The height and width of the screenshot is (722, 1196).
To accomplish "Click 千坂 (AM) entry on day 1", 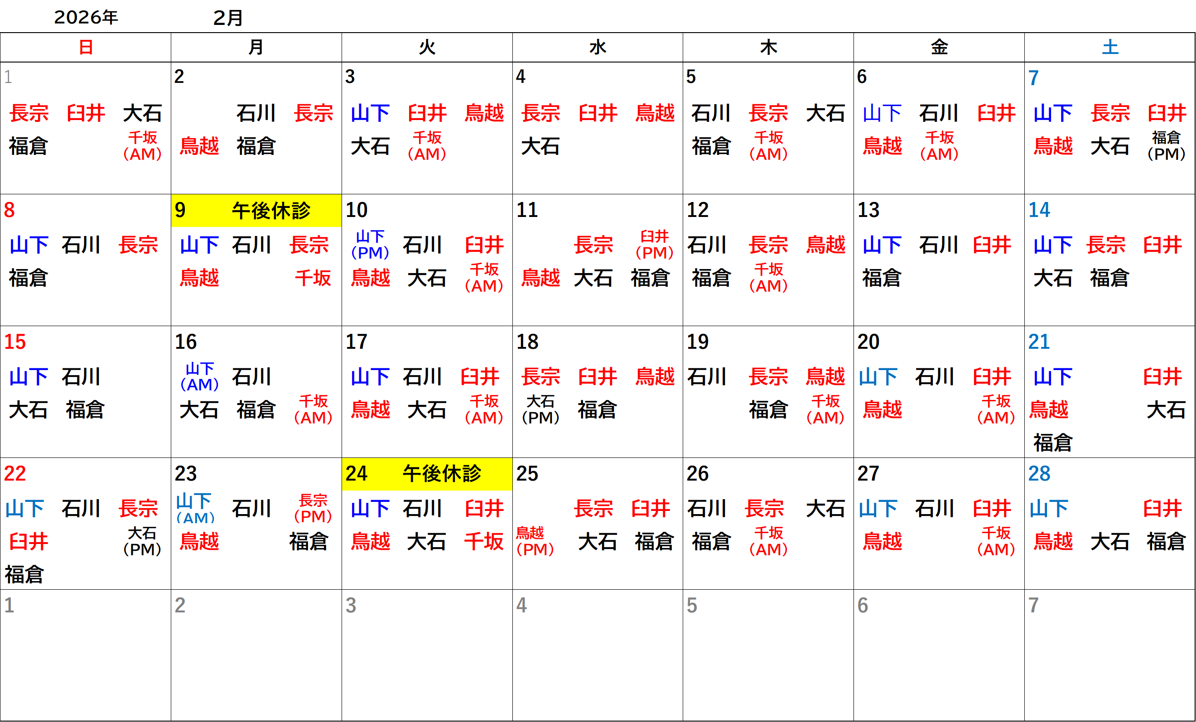I will point(142,146).
